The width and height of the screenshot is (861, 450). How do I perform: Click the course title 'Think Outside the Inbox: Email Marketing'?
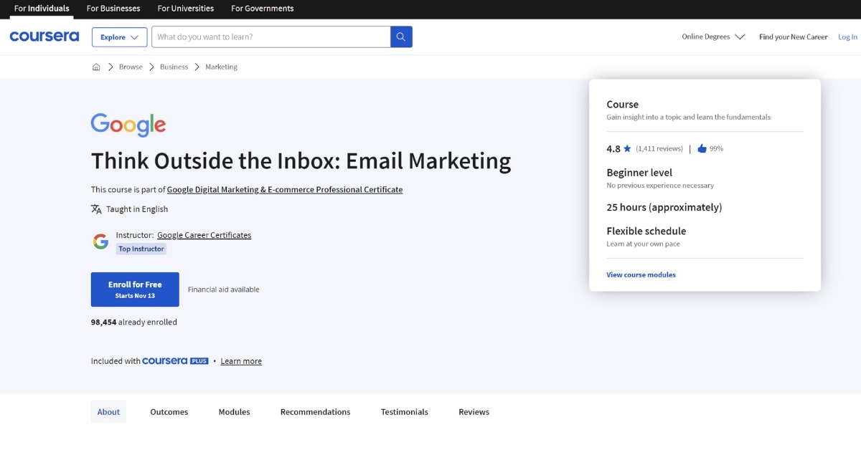point(301,161)
